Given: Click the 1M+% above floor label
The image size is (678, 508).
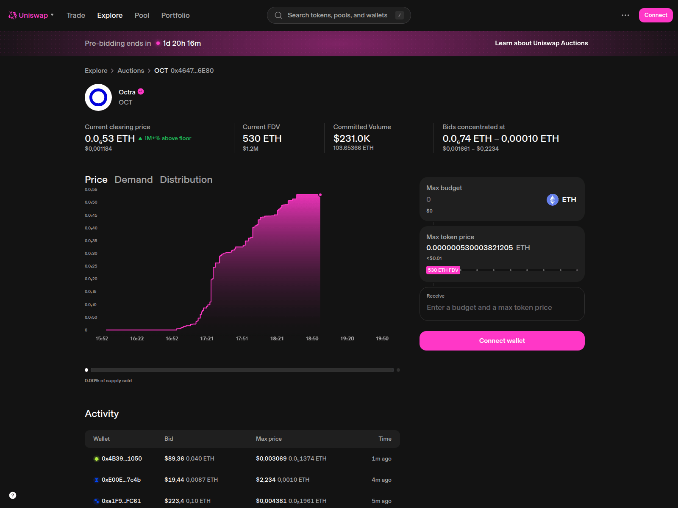Looking at the screenshot, I should coord(168,138).
